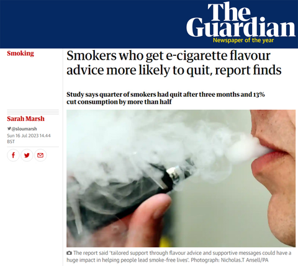The width and height of the screenshot is (298, 266).
Task: Open the Smoking section link
Action: click(x=20, y=53)
